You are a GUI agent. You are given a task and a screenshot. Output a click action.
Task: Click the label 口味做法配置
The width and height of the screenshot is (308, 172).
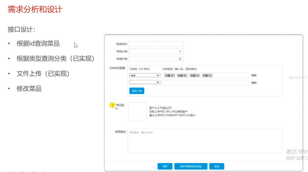(117, 68)
